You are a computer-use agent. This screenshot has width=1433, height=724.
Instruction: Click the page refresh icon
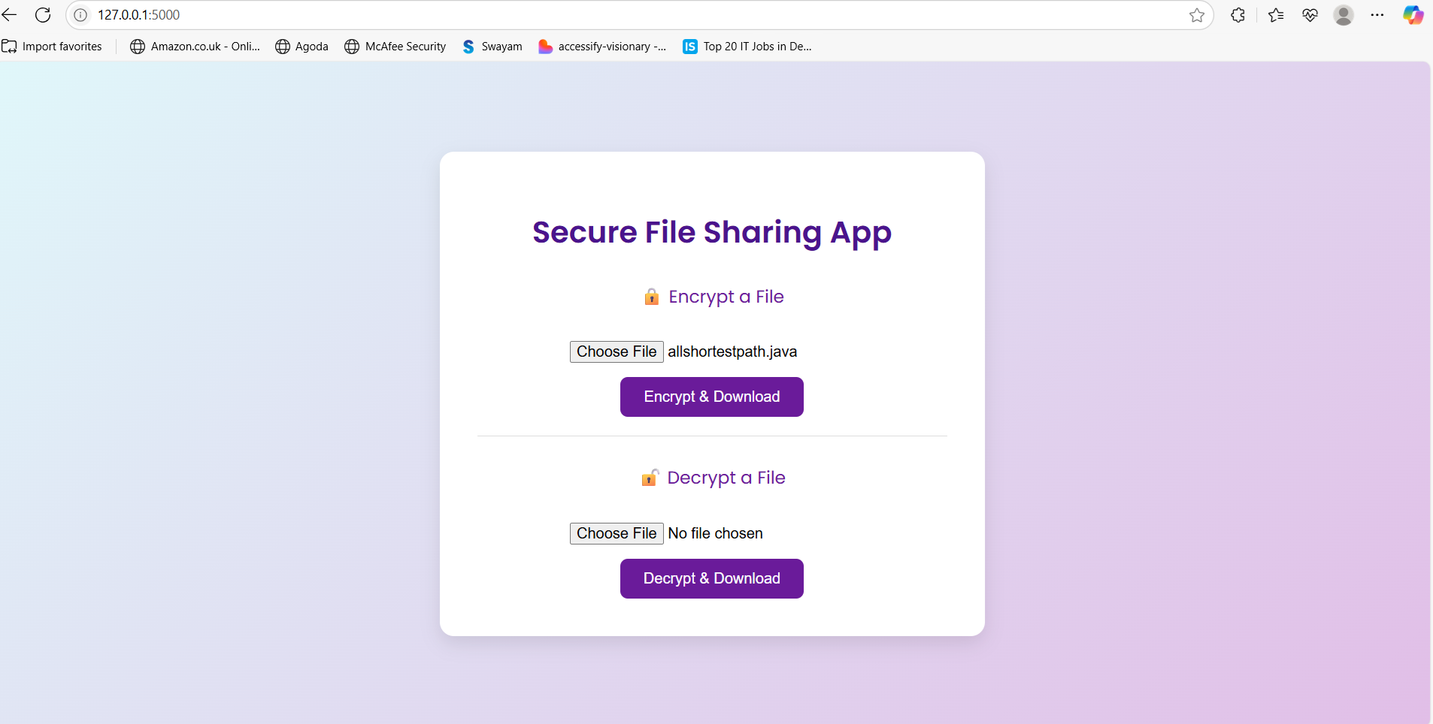43,14
